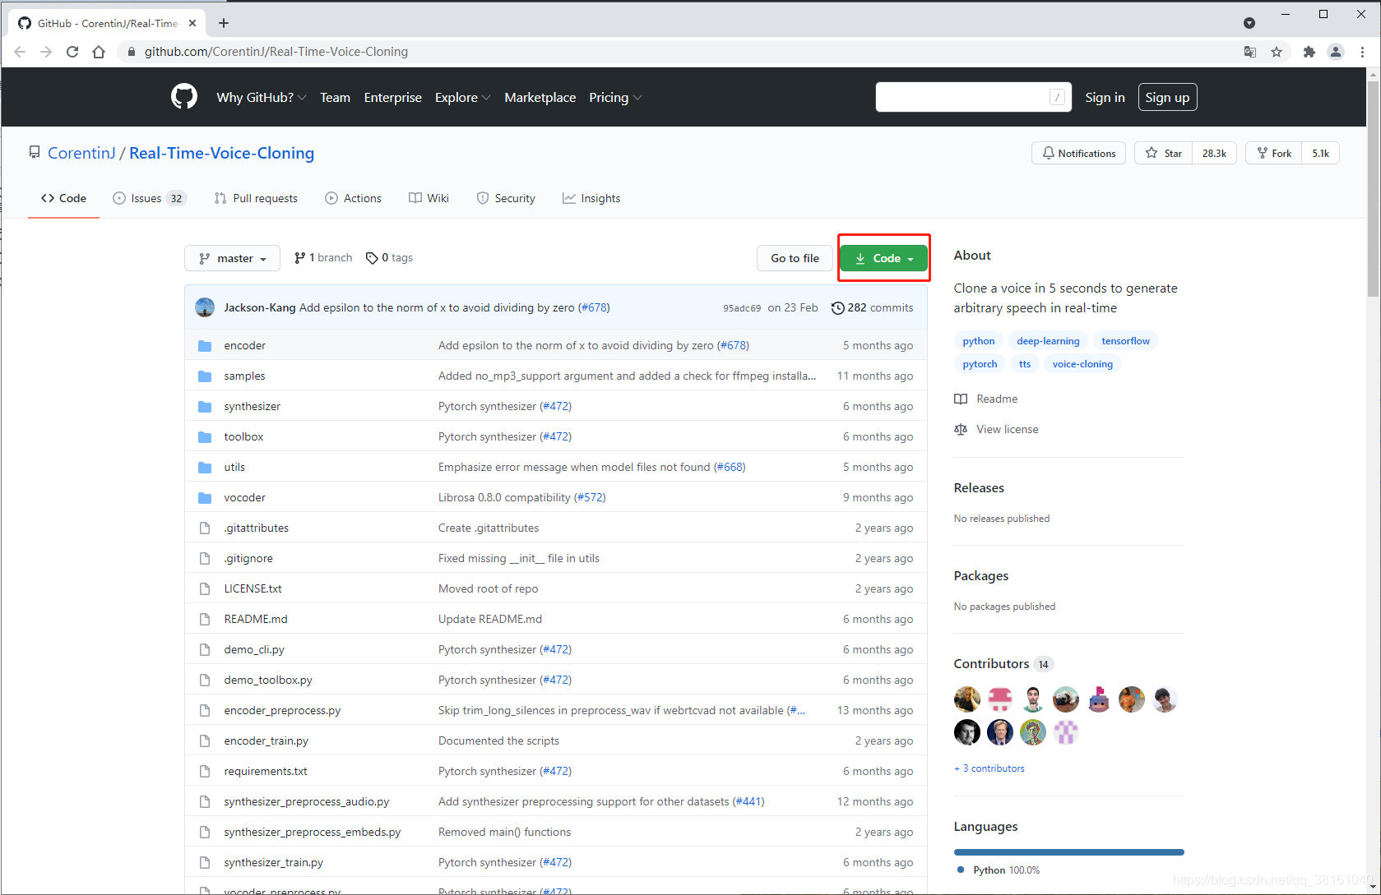This screenshot has height=895, width=1381.
Task: Click the 5.1k fork count
Action: point(1320,153)
